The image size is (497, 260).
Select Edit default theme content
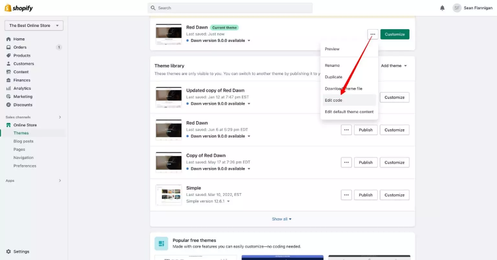point(349,112)
